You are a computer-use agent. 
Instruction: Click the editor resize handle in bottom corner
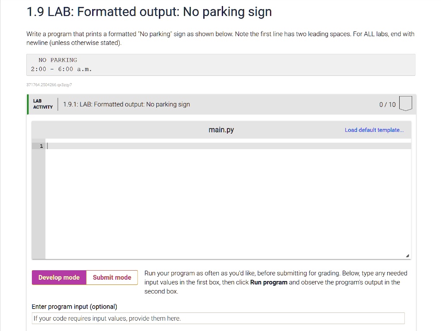(x=407, y=256)
